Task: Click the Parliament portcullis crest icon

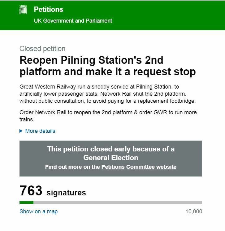Action: pyautogui.click(x=23, y=9)
